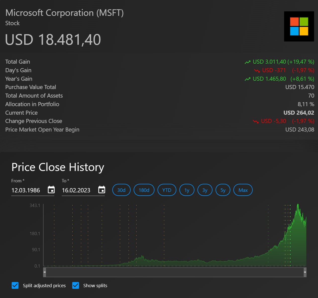318x298 pixels.
Task: Show the 5y price history
Action: pos(223,190)
